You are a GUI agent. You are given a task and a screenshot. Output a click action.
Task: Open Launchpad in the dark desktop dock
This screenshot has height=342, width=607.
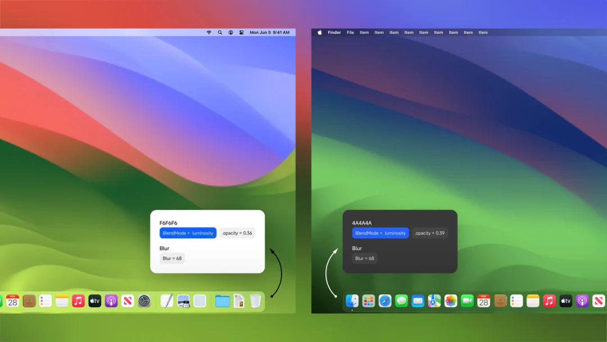tap(369, 301)
